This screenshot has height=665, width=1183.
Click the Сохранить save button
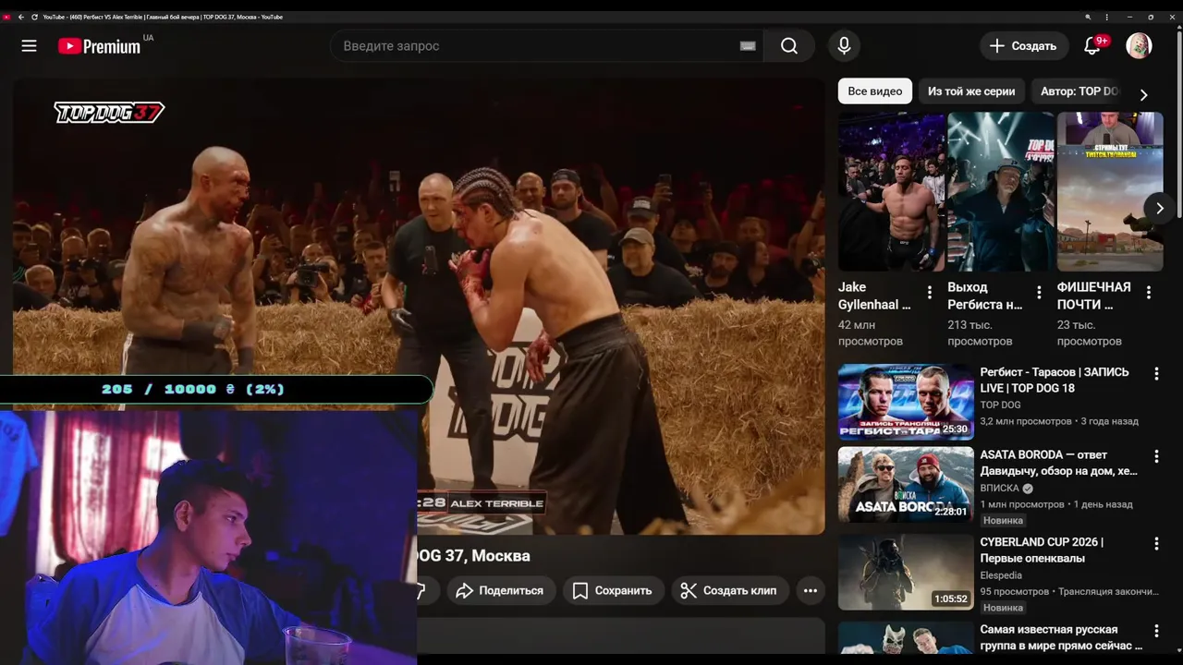tap(612, 590)
